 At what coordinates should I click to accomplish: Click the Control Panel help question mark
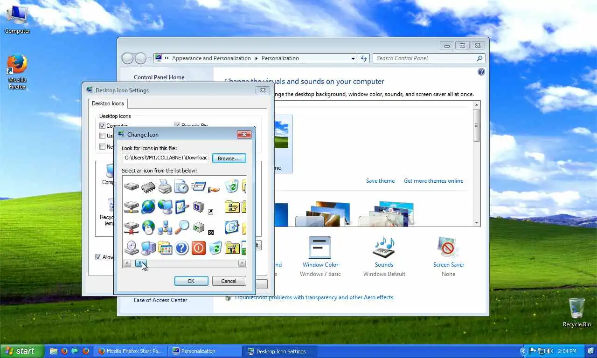pos(481,72)
